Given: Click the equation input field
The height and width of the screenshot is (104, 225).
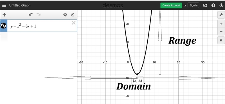Looking at the screenshot, I should pyautogui.click(x=42, y=26).
